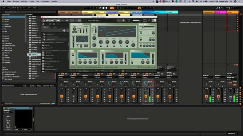Open Librería del usuario under Places

tap(10, 72)
